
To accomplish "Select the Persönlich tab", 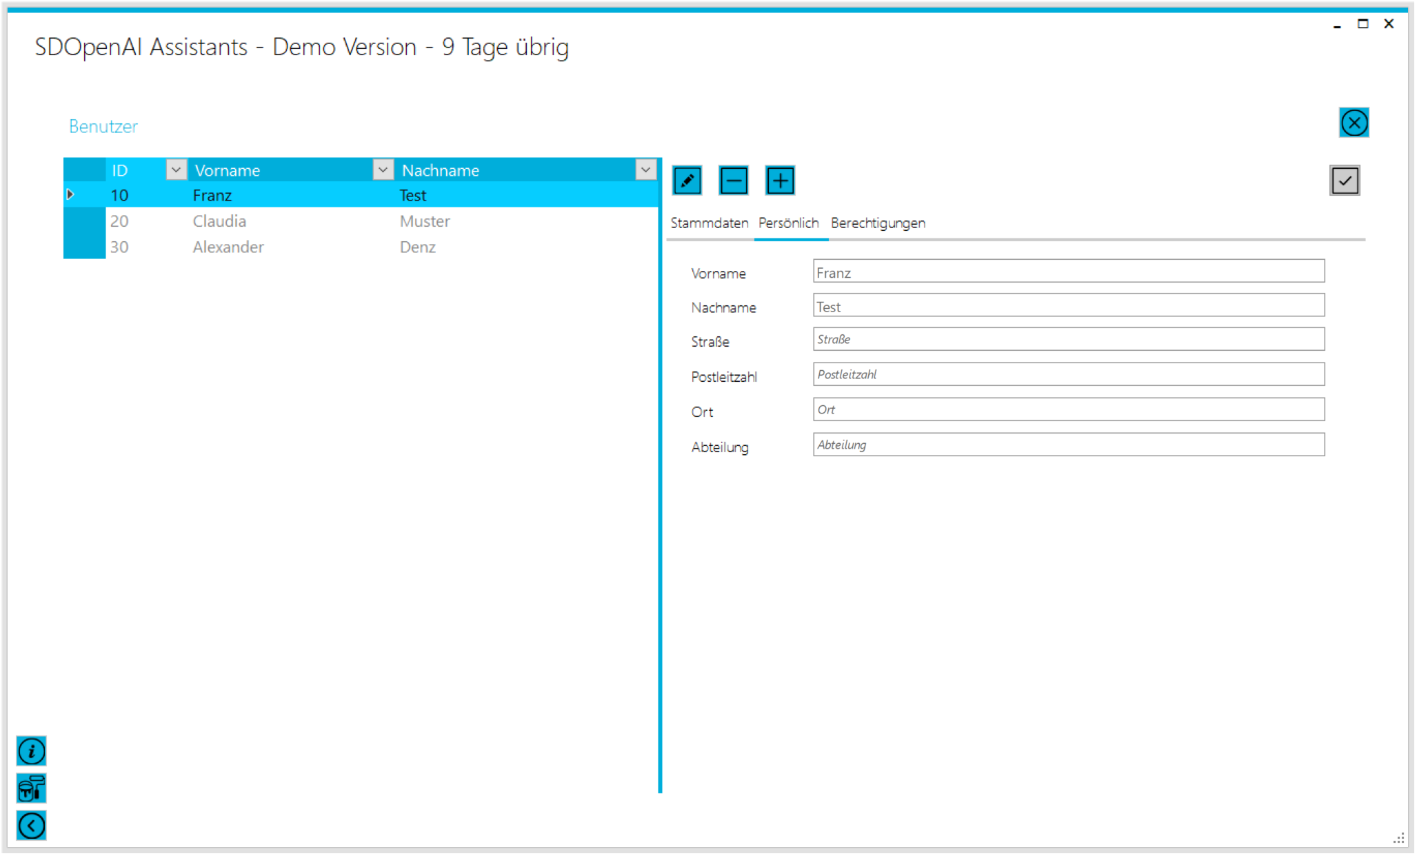I will click(x=789, y=223).
